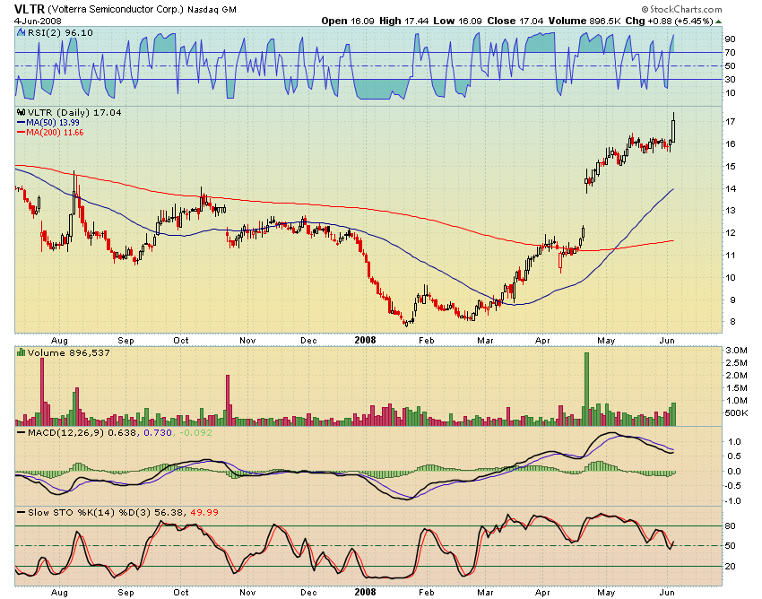Click the 8 price axis label
Image resolution: width=762 pixels, height=599 pixels.
click(x=732, y=322)
